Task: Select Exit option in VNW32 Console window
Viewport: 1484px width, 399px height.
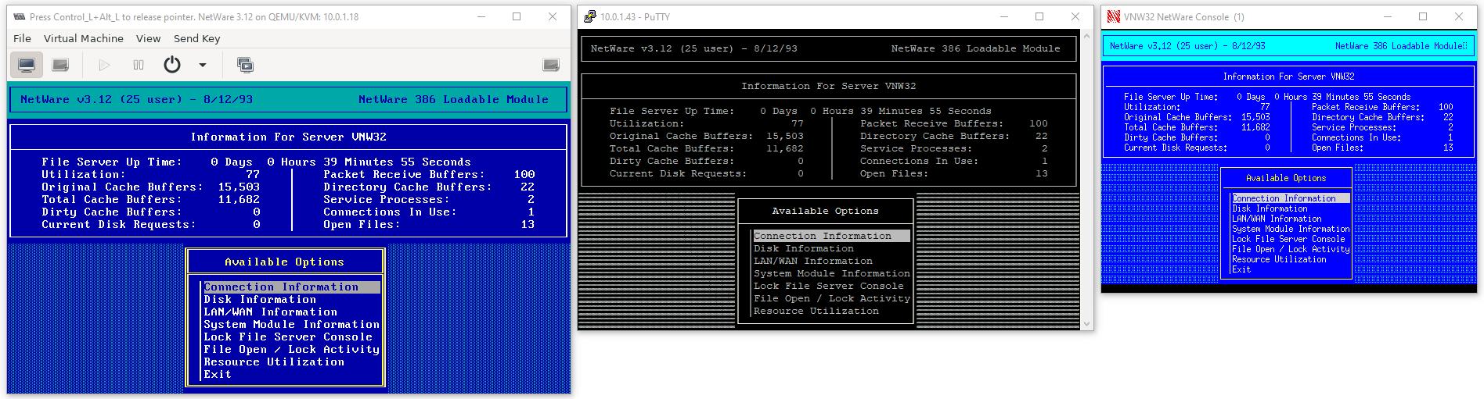Action: click(x=1241, y=269)
